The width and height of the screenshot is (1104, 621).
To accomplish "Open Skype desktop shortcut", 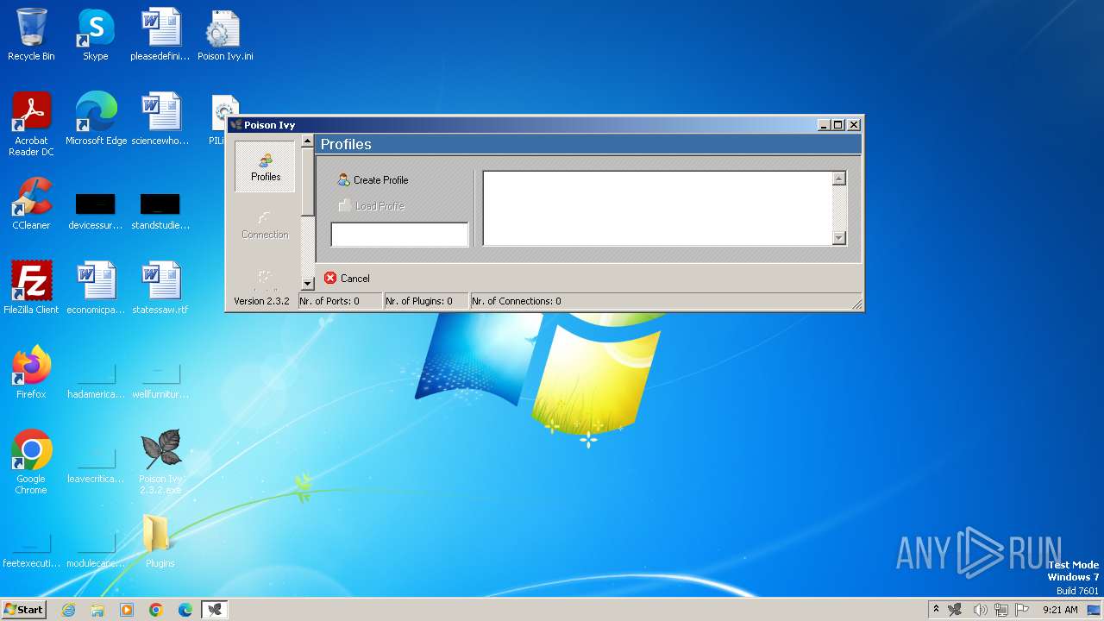I will coord(96,34).
